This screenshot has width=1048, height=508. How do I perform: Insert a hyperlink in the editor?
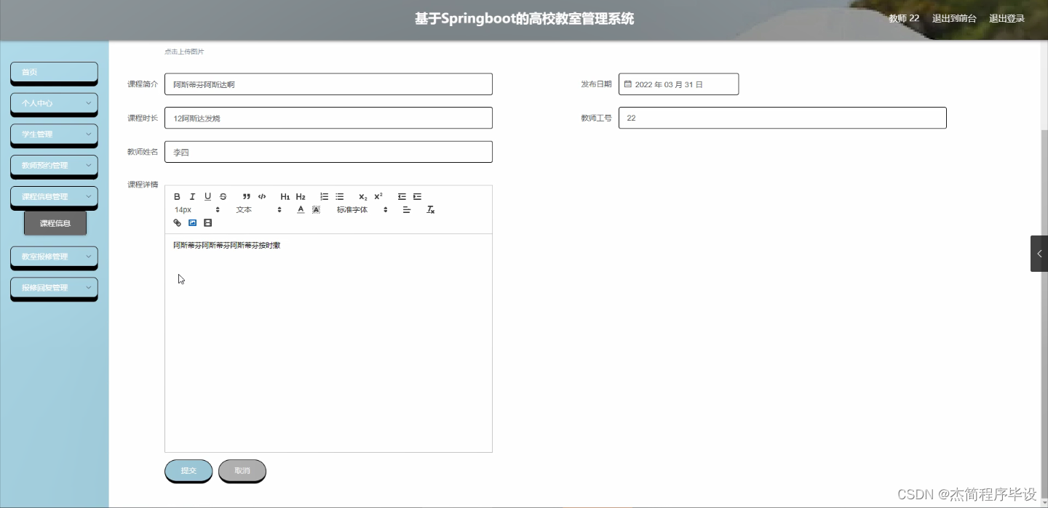[x=177, y=222]
